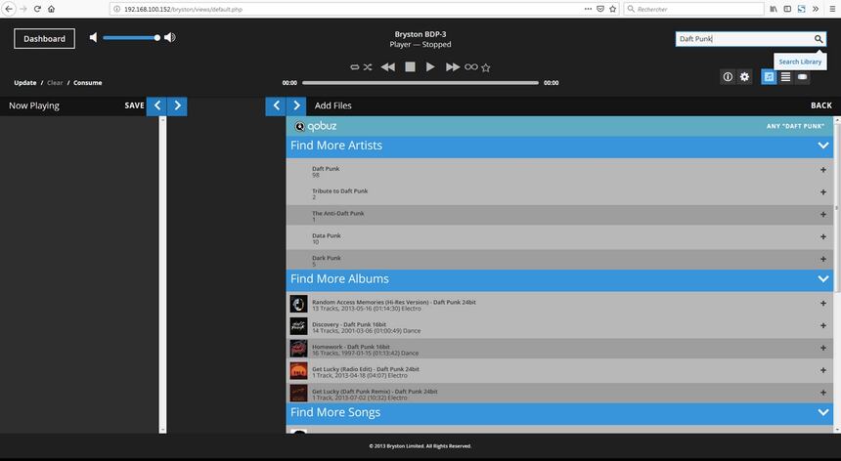Mark as favorite with the star icon

486,67
